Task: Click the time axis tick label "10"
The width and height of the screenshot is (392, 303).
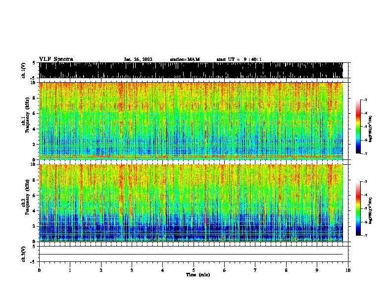Action: [x=348, y=270]
